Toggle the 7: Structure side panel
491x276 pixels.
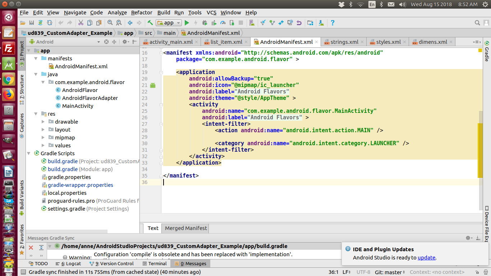pos(22,89)
